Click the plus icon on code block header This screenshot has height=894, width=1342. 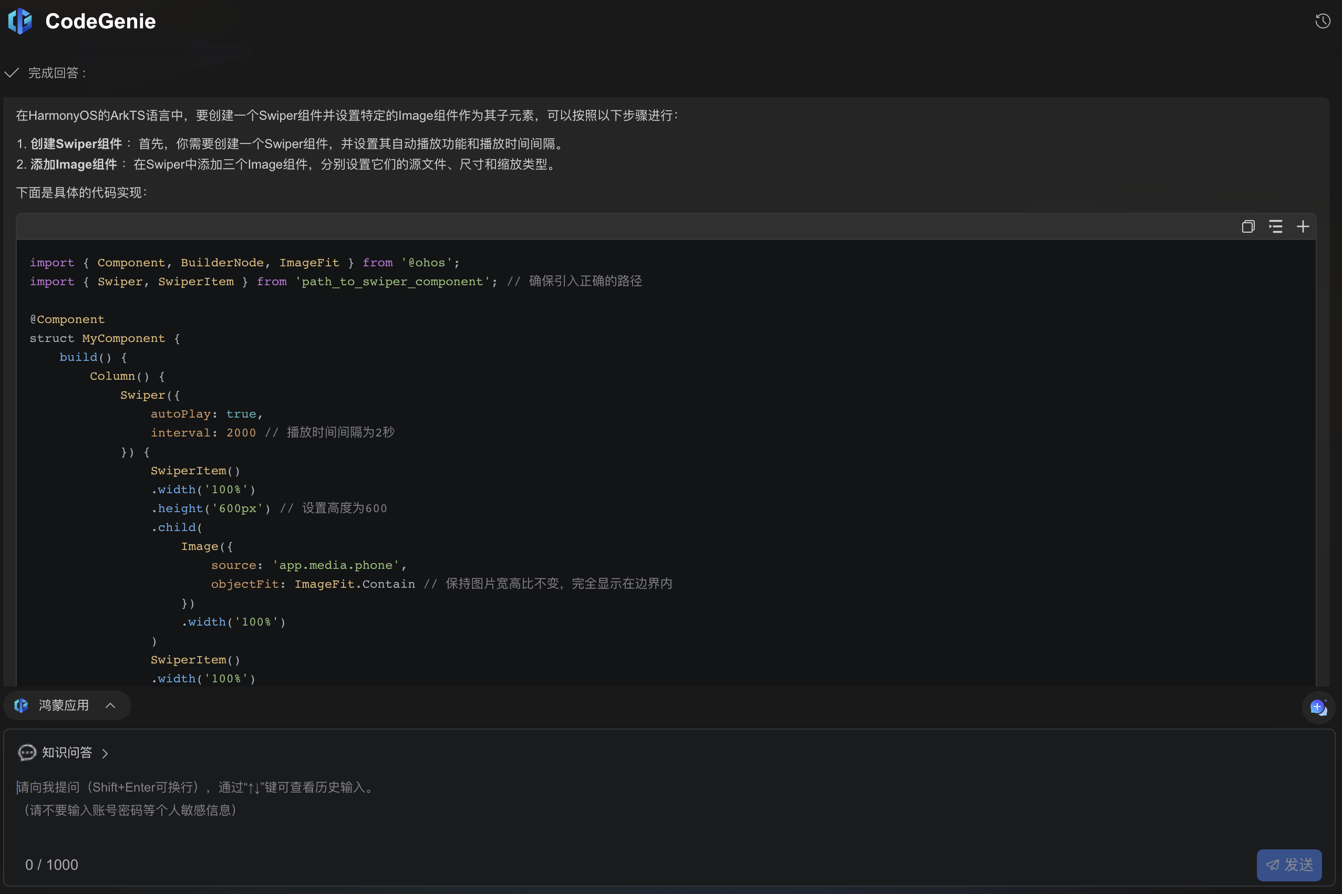1303,227
